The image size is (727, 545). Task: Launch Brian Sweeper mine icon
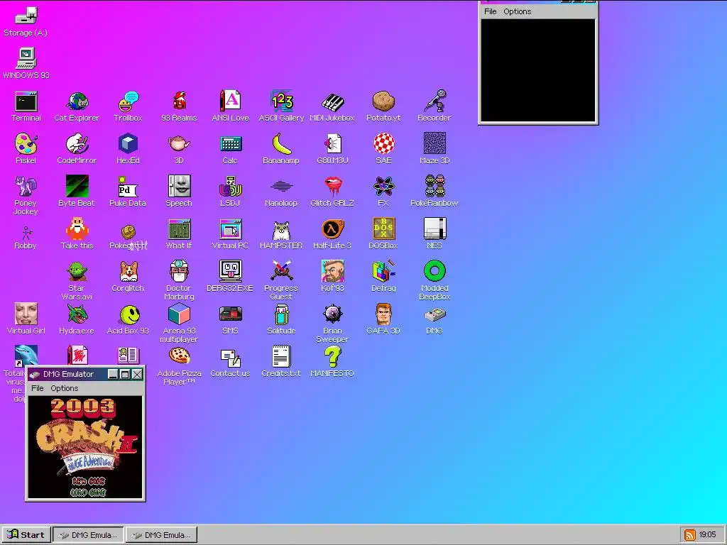coord(332,324)
